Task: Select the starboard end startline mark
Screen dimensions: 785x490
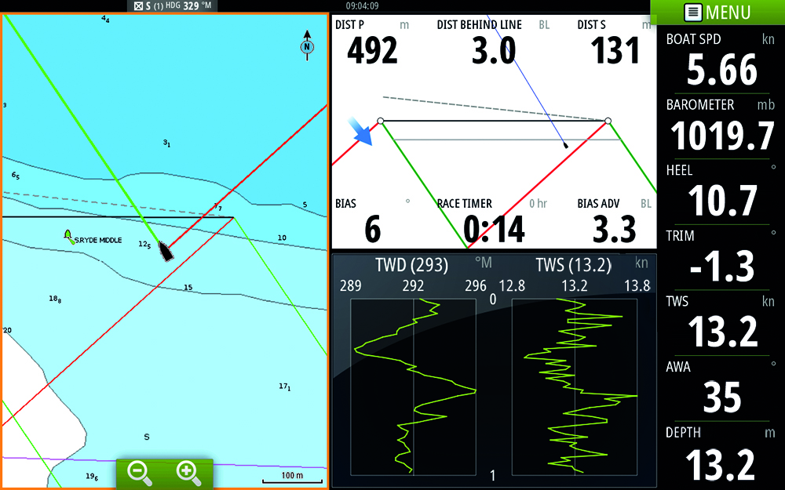Action: (608, 121)
